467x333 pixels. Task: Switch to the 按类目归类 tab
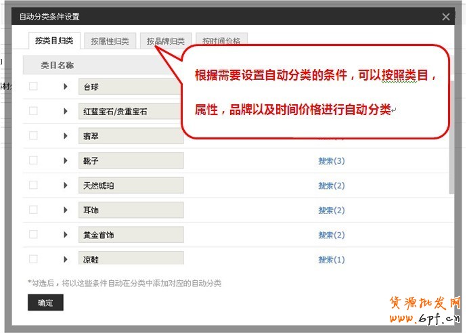click(x=54, y=41)
